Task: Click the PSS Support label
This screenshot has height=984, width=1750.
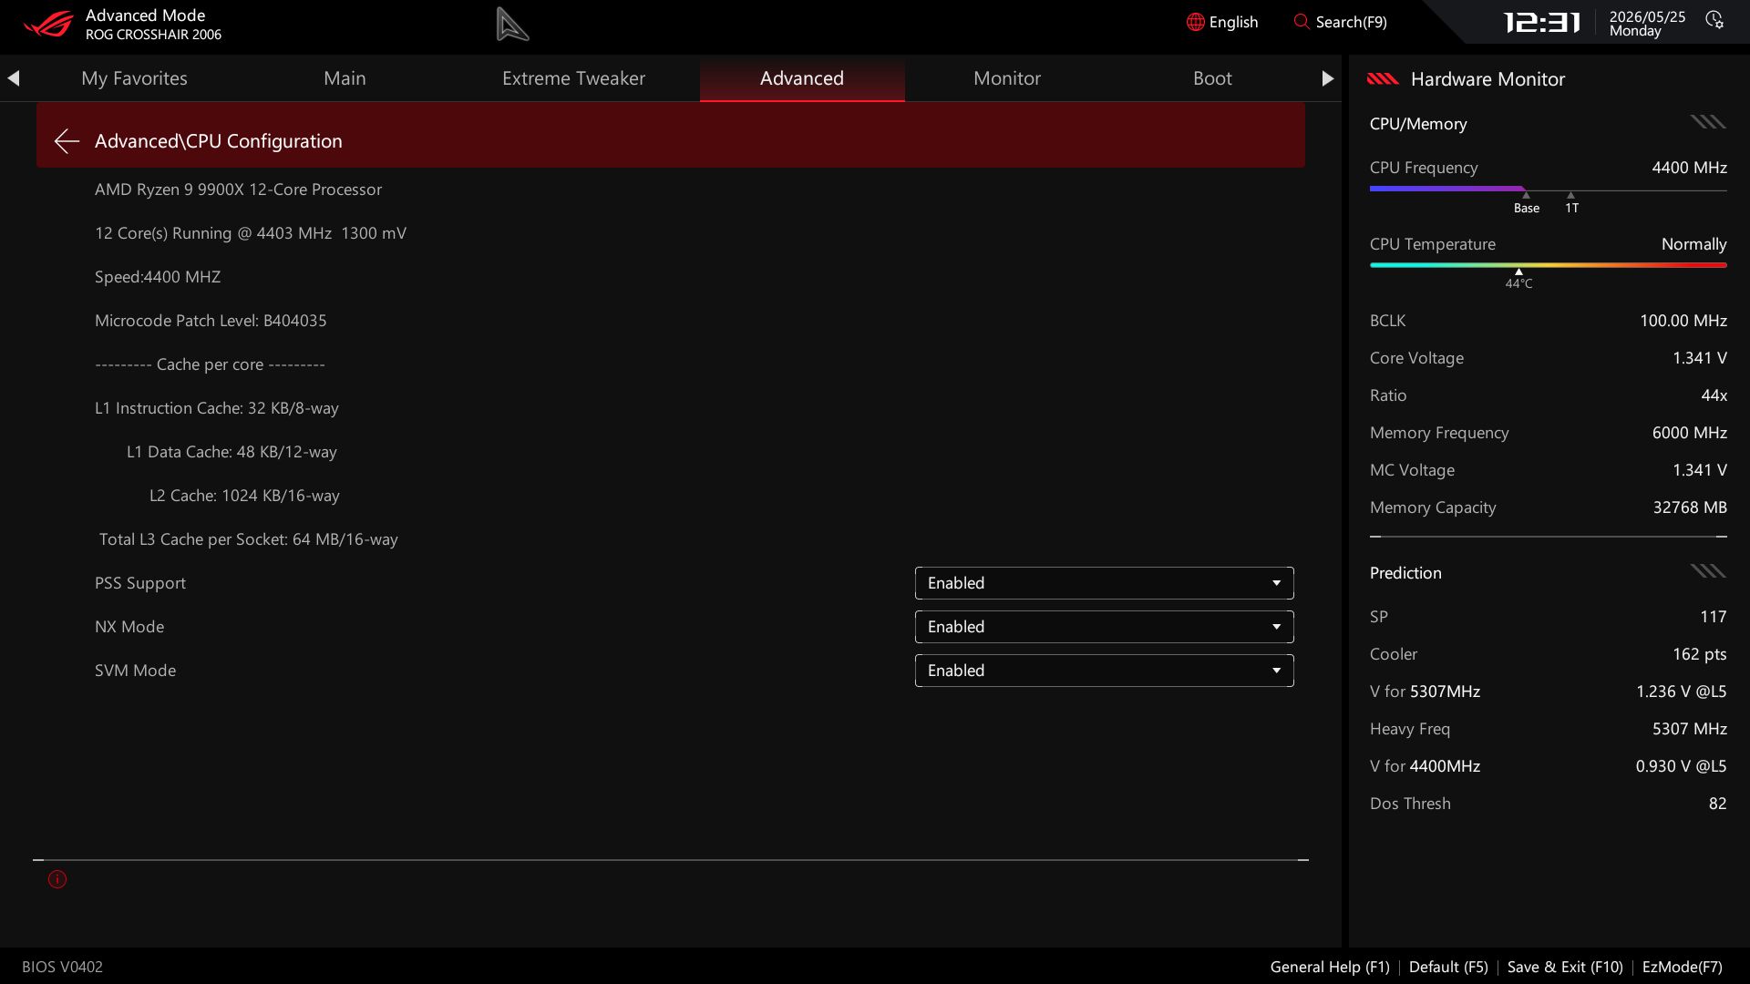Action: pos(140,583)
